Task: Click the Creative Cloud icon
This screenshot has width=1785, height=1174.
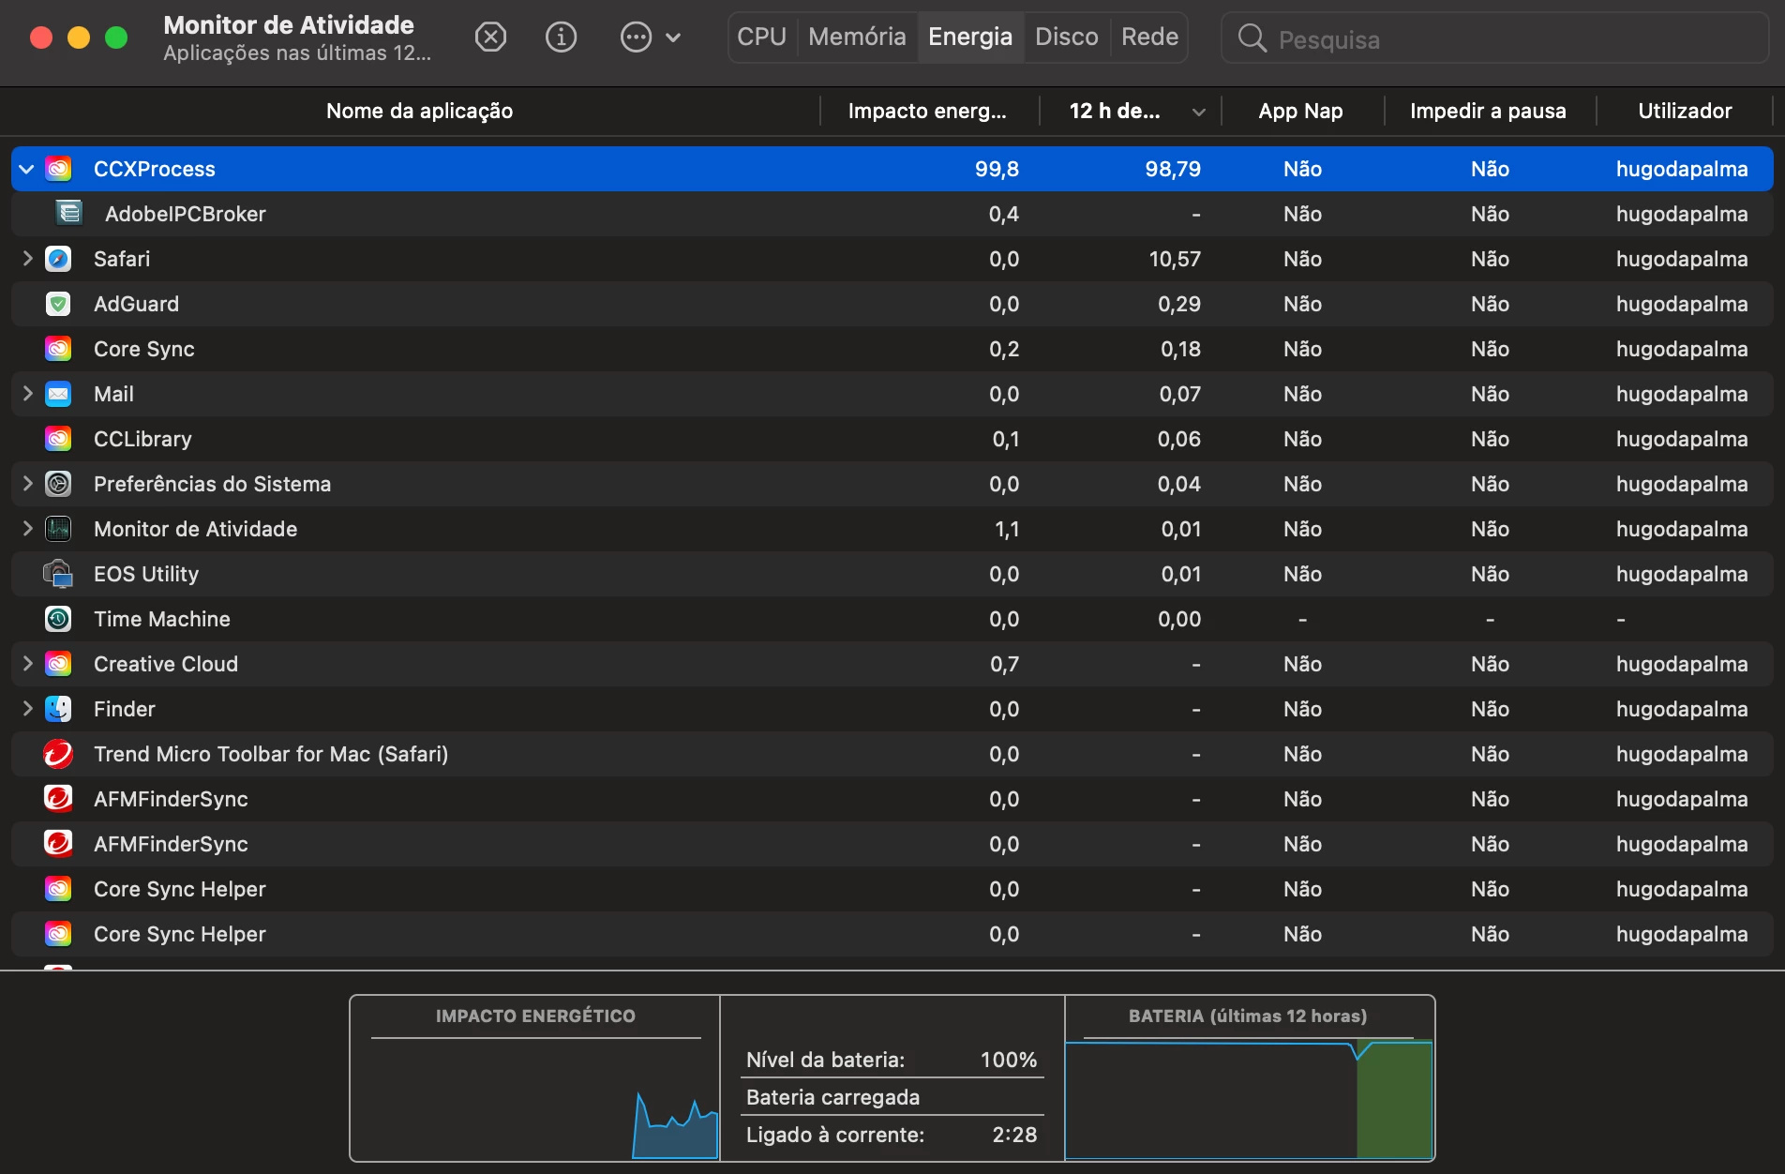Action: coord(58,664)
